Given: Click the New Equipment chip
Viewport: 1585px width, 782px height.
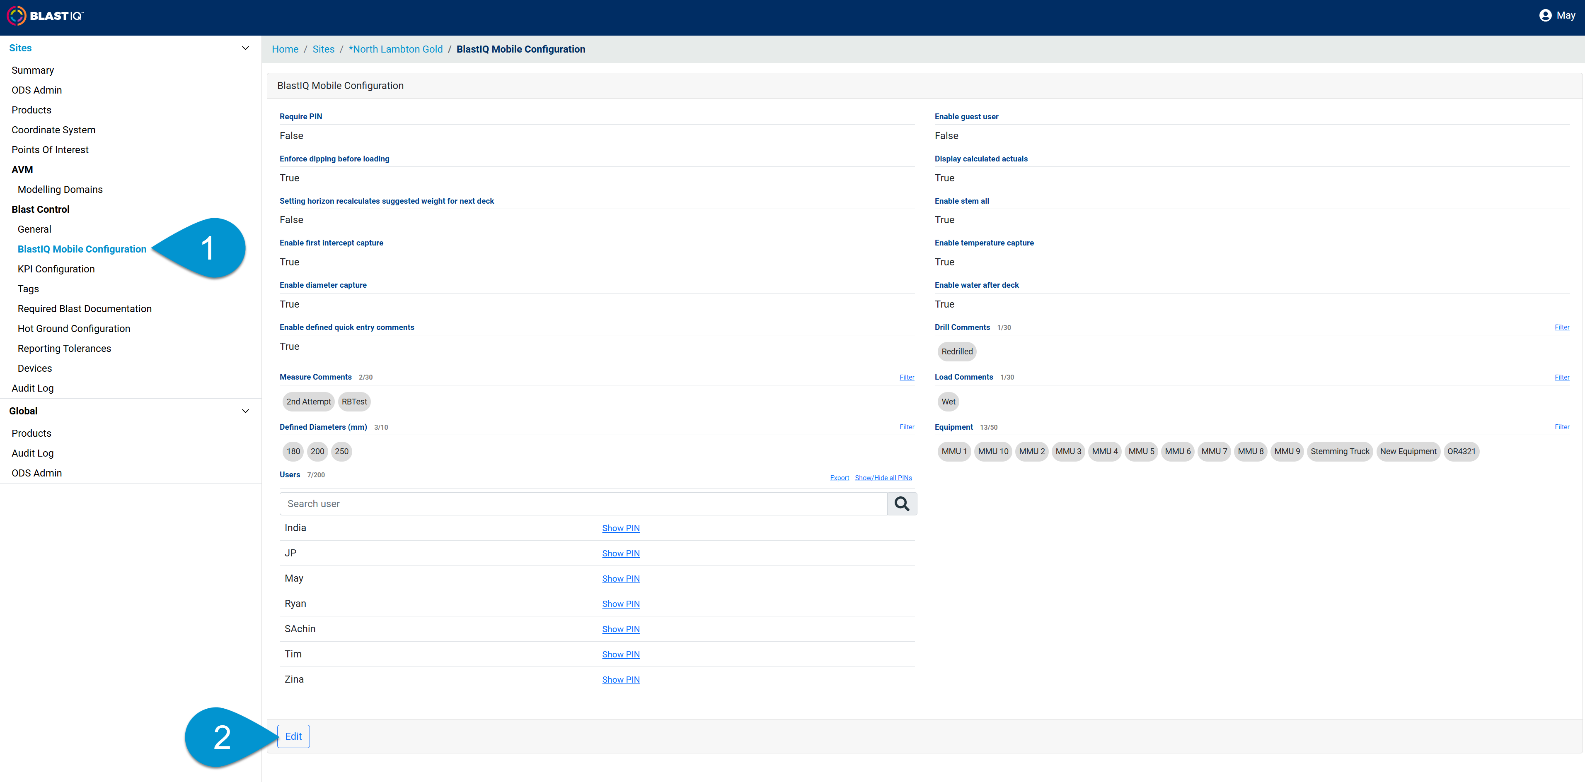Looking at the screenshot, I should [x=1408, y=451].
